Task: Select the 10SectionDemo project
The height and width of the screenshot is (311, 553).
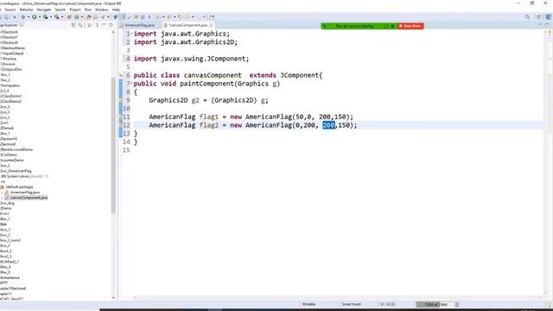Action: pyautogui.click(x=13, y=48)
